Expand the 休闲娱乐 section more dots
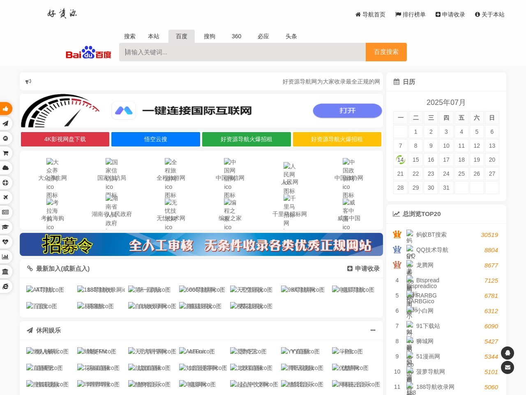Screen dimensions: 526x395 click(x=373, y=330)
